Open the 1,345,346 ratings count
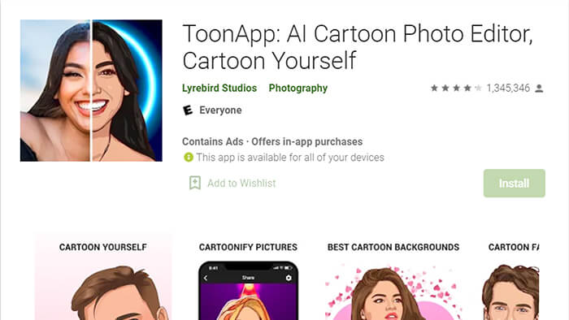Viewport: 569px width, 320px height. point(508,88)
